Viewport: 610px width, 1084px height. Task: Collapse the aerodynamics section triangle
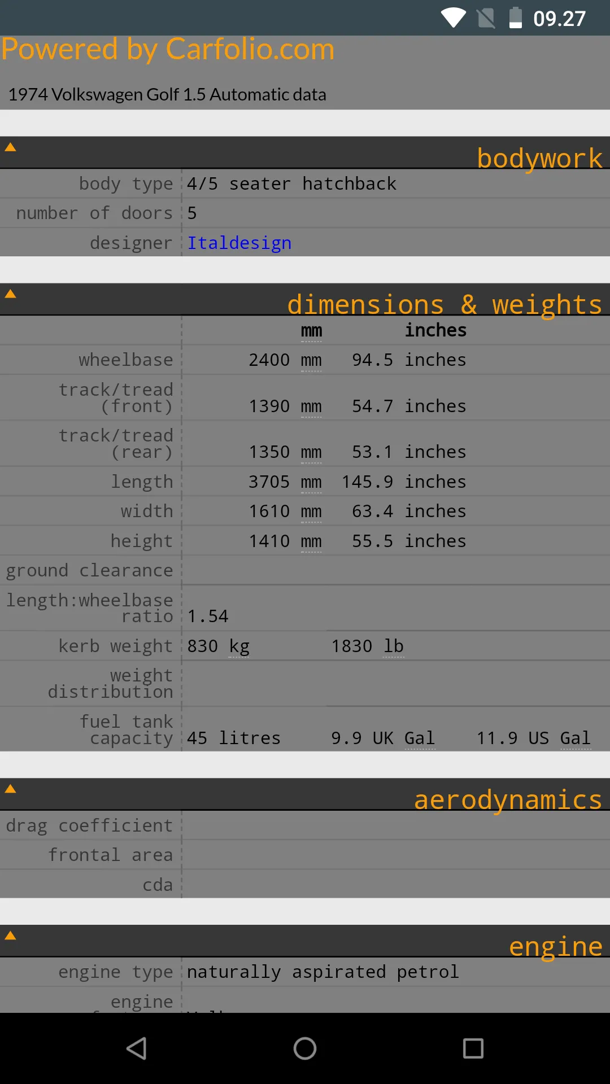click(10, 789)
